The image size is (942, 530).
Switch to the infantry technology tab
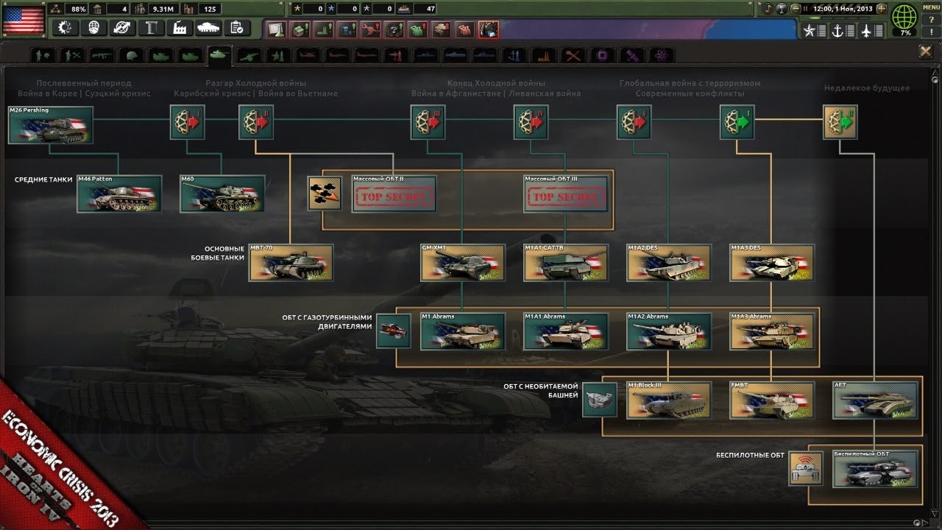44,55
